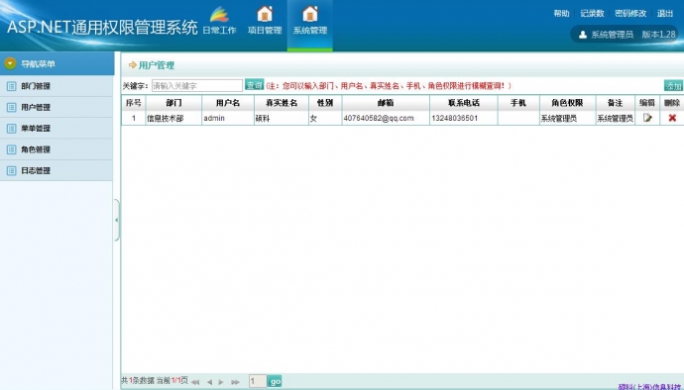684x390 pixels.
Task: Select the email cell 407640582@qq.com
Action: (x=386, y=118)
